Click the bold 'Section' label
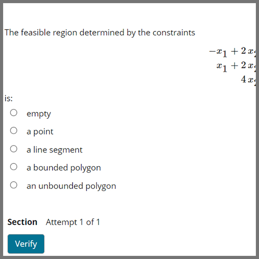 (22, 222)
